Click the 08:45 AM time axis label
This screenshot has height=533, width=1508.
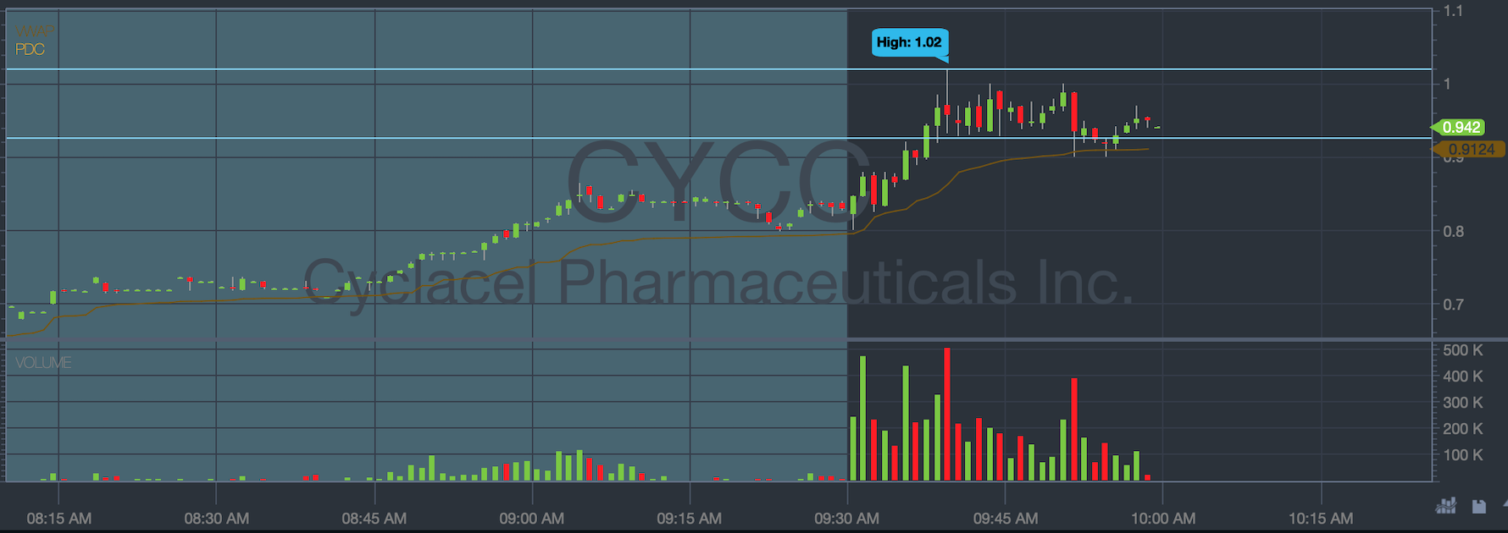(x=374, y=518)
